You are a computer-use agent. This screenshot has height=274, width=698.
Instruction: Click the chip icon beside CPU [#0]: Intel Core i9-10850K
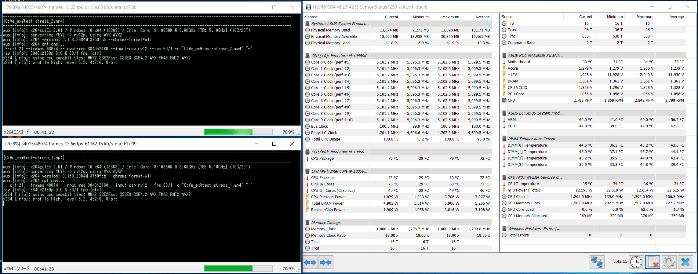point(307,56)
